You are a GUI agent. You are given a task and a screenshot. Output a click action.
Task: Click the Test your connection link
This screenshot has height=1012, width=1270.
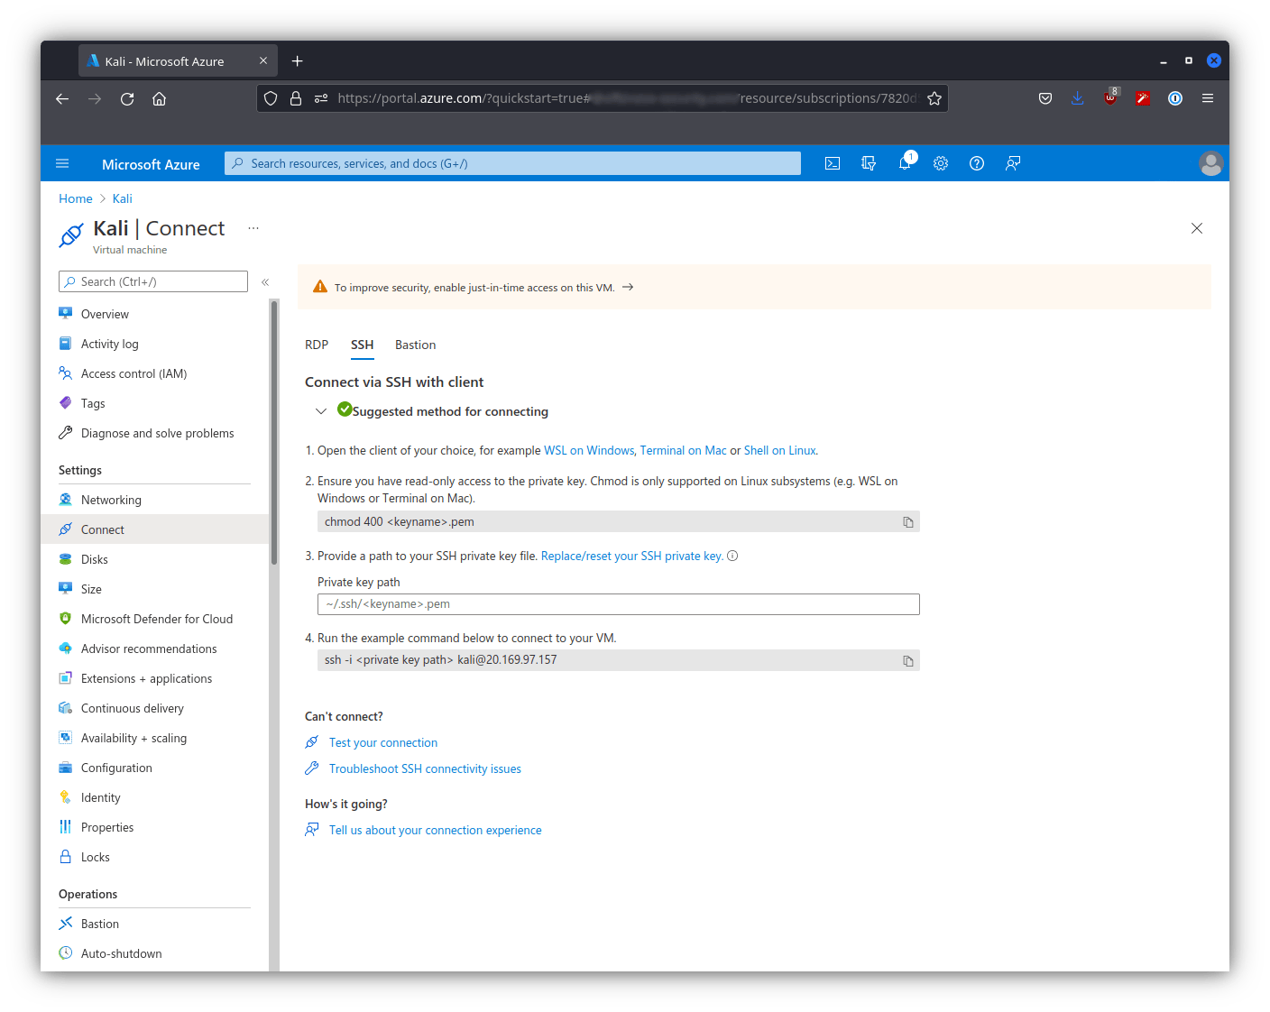pyautogui.click(x=383, y=743)
